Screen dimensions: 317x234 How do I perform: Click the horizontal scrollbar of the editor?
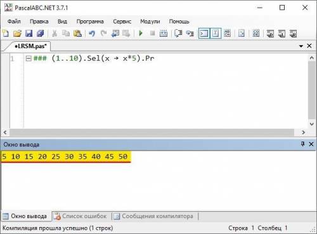[x=152, y=133]
